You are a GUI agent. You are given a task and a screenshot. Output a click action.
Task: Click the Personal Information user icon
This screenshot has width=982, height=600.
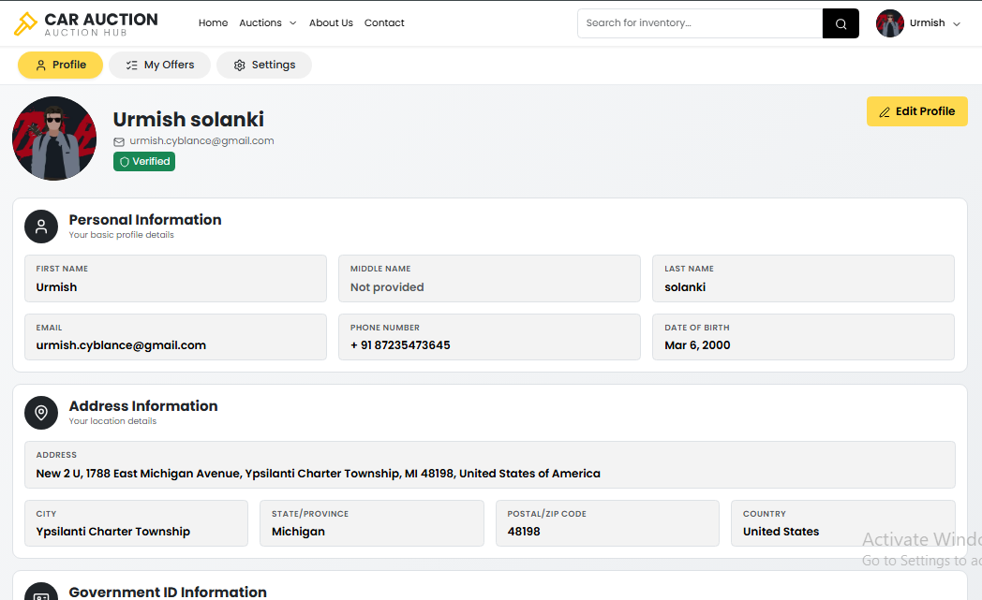(41, 227)
